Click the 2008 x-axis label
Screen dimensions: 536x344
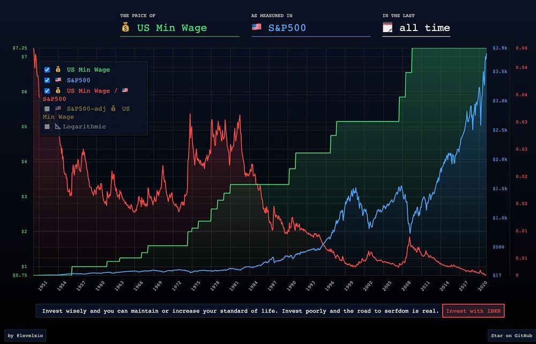[x=406, y=286]
